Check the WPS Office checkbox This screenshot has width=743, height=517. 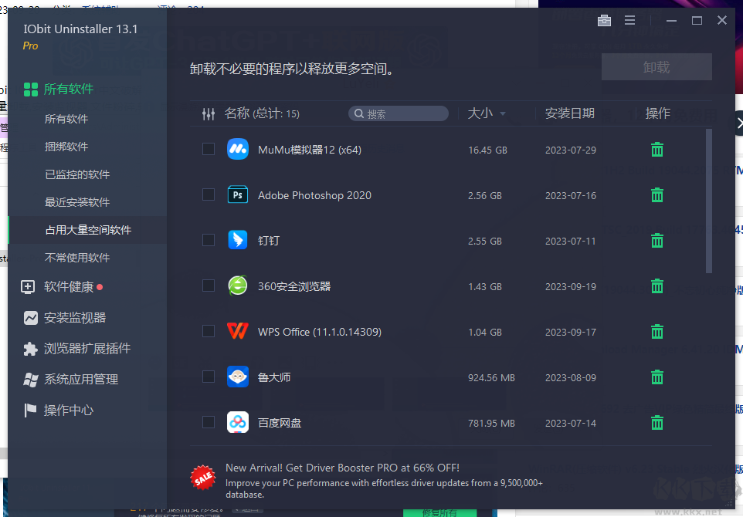(x=209, y=331)
